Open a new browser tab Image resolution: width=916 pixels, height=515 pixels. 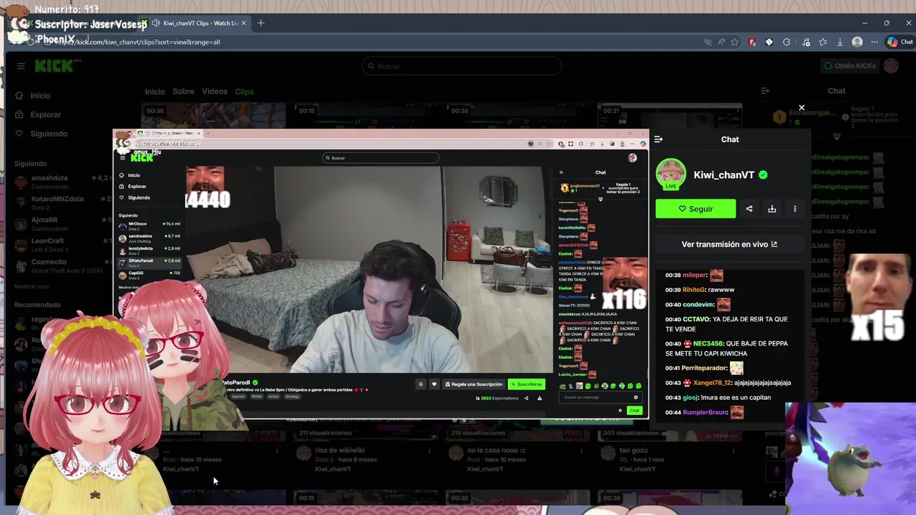pos(260,23)
